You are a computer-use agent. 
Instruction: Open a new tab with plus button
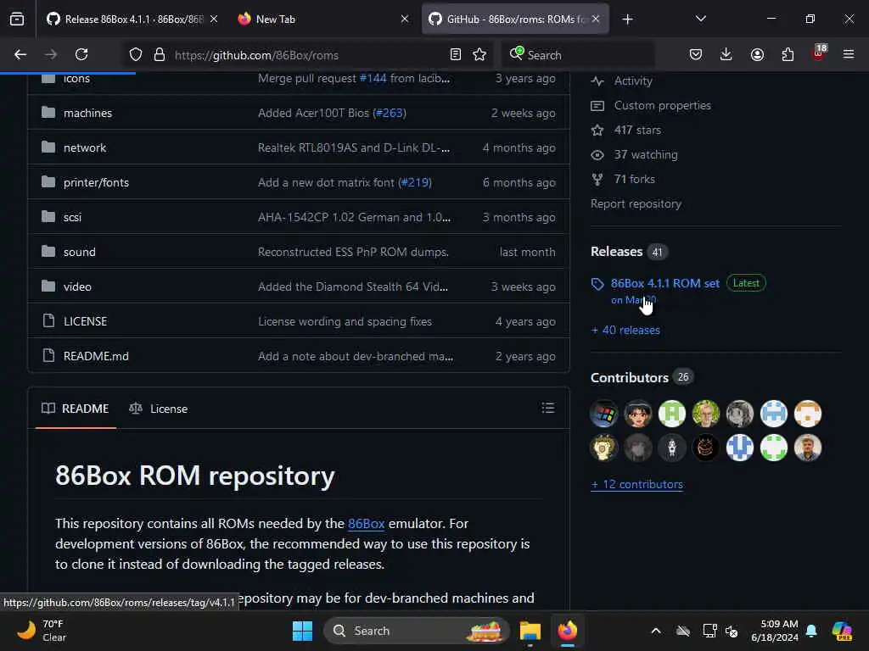point(627,19)
